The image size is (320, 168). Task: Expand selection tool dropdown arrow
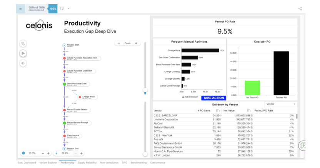click(x=68, y=9)
